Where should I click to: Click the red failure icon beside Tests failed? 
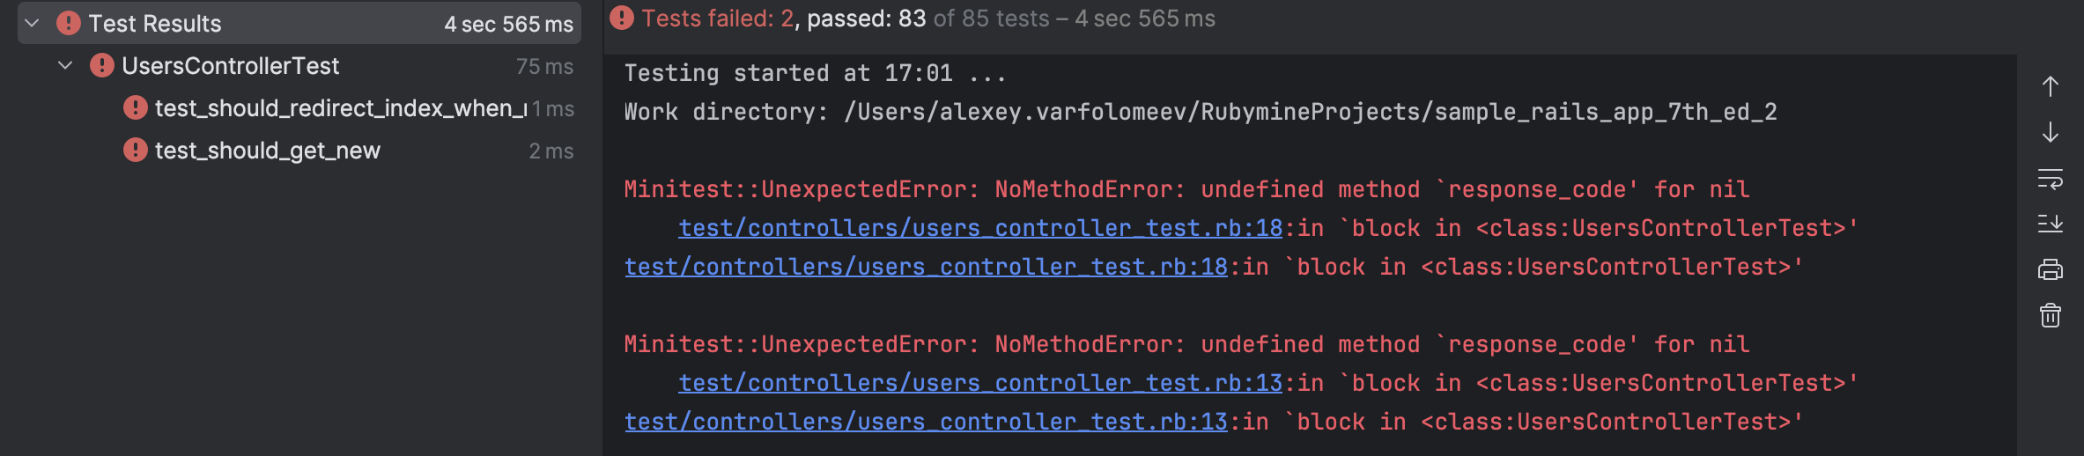622,18
